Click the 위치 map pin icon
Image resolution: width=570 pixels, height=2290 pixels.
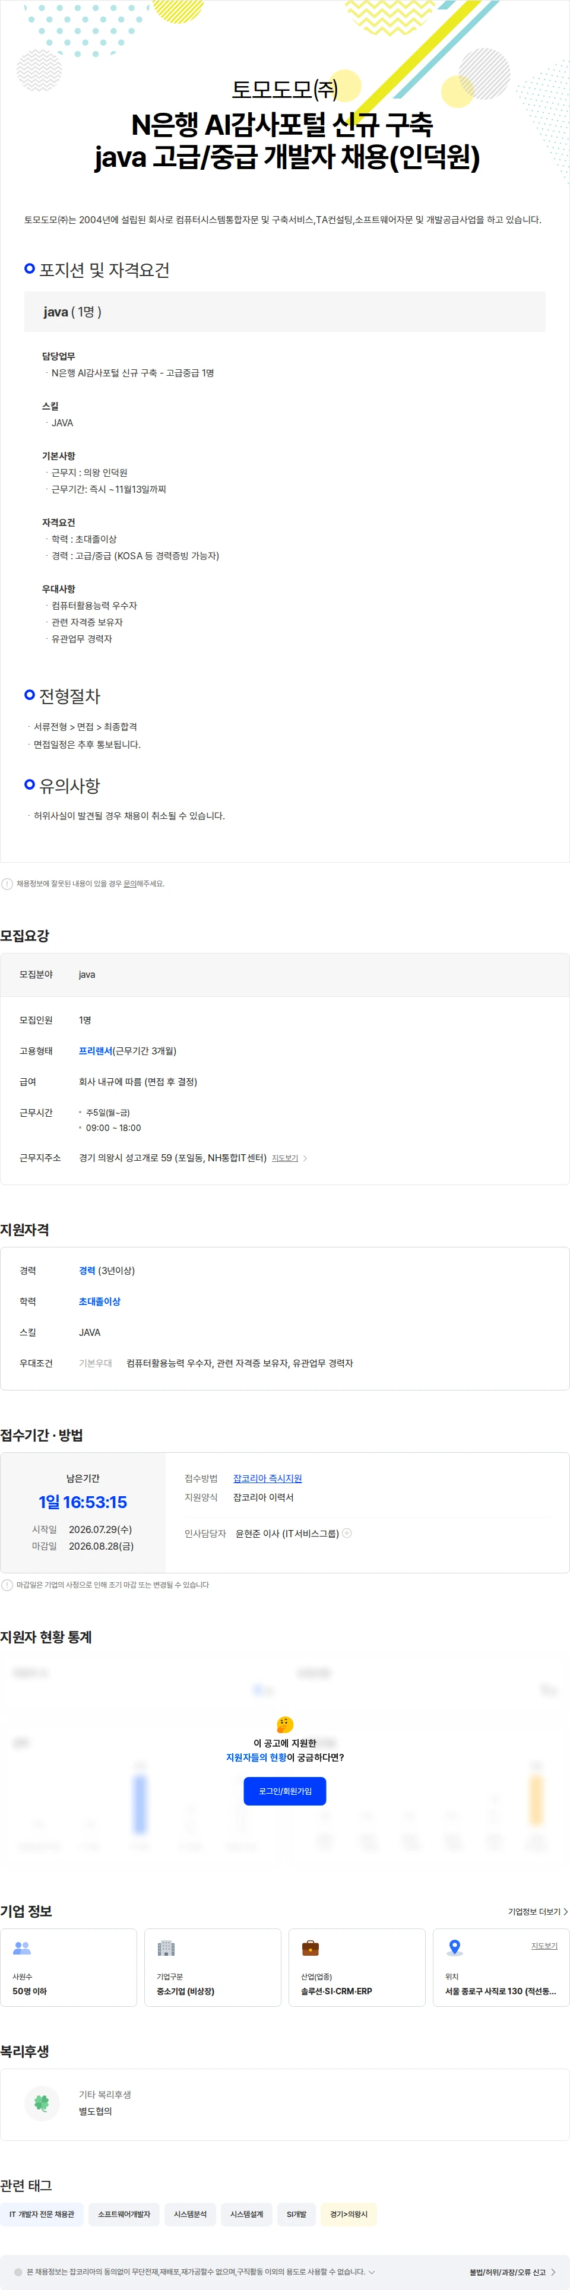[x=454, y=1948]
